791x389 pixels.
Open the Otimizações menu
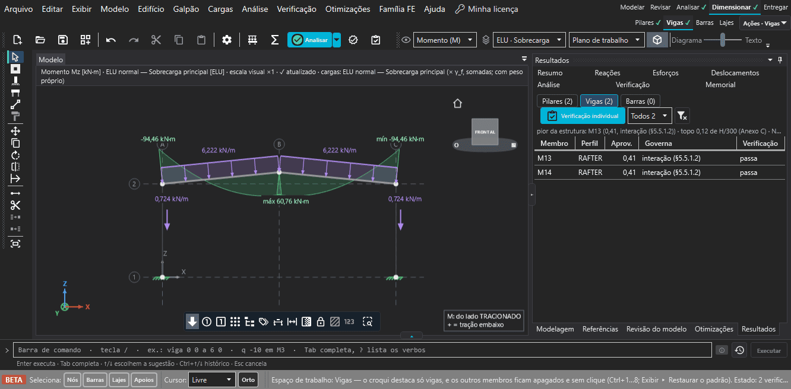click(x=347, y=9)
